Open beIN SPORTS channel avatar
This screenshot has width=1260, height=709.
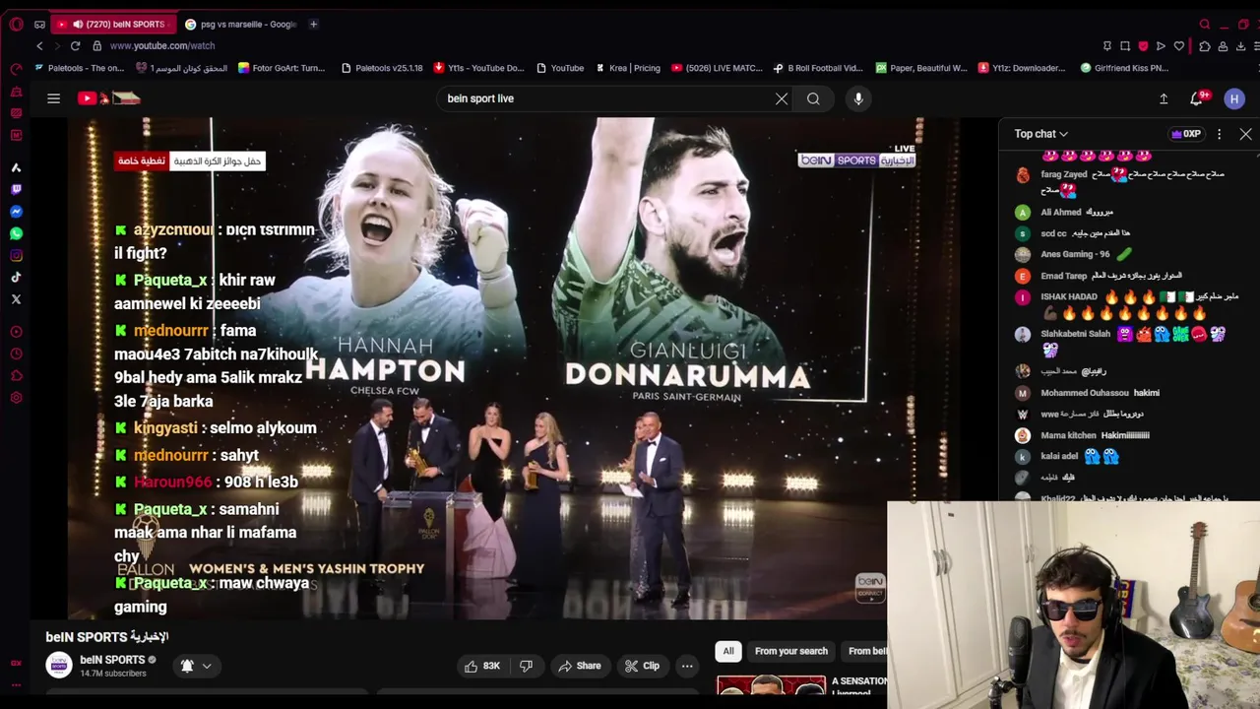(x=59, y=666)
